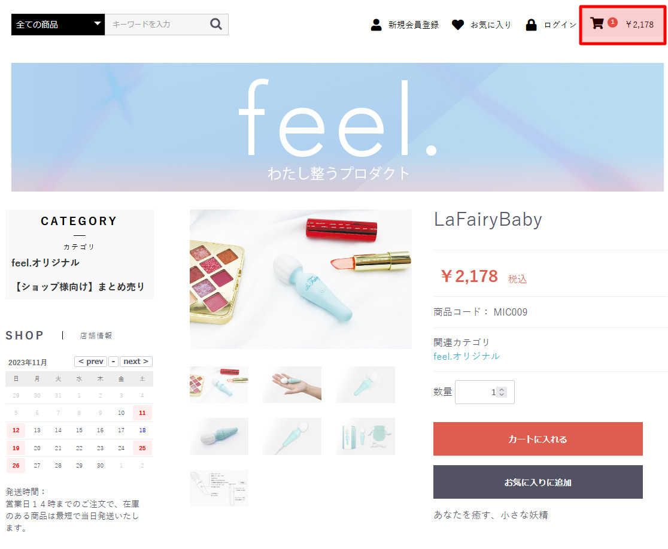Select the hand-holding product thumbnail
The width and height of the screenshot is (668, 549).
pyautogui.click(x=292, y=384)
